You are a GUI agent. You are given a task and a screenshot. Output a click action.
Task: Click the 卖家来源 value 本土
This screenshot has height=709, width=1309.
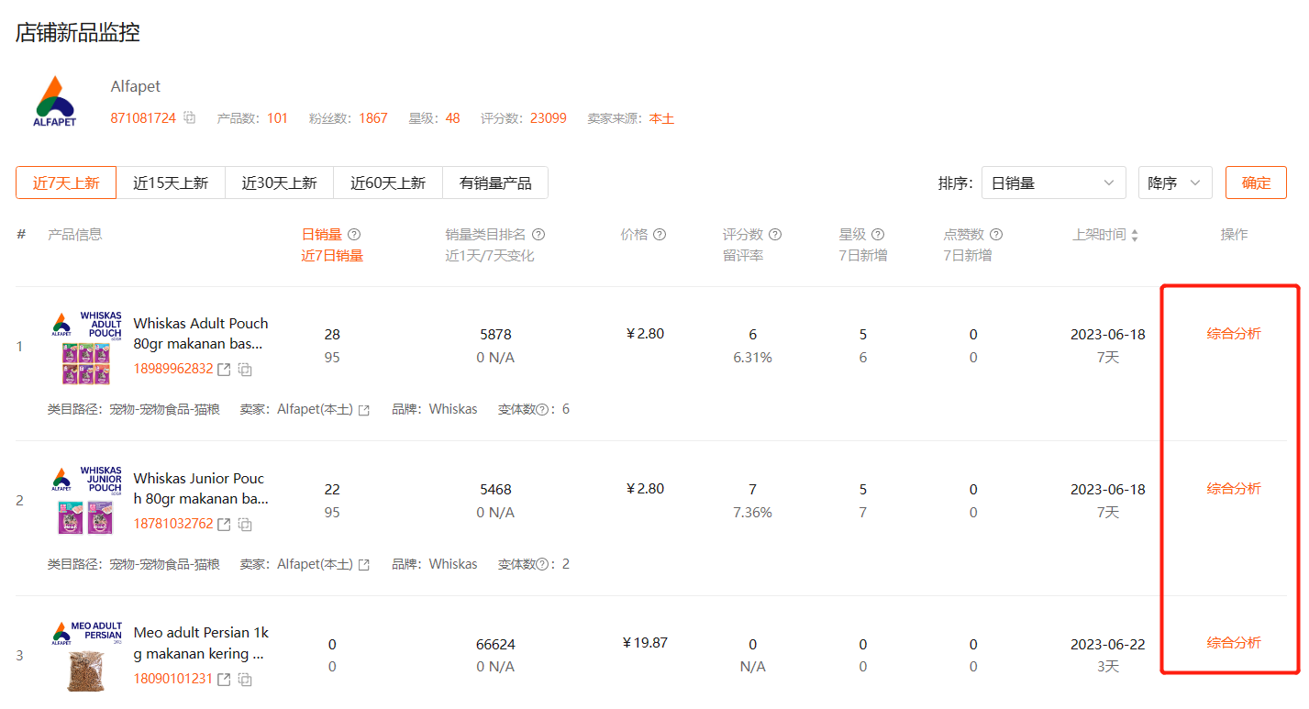point(662,118)
